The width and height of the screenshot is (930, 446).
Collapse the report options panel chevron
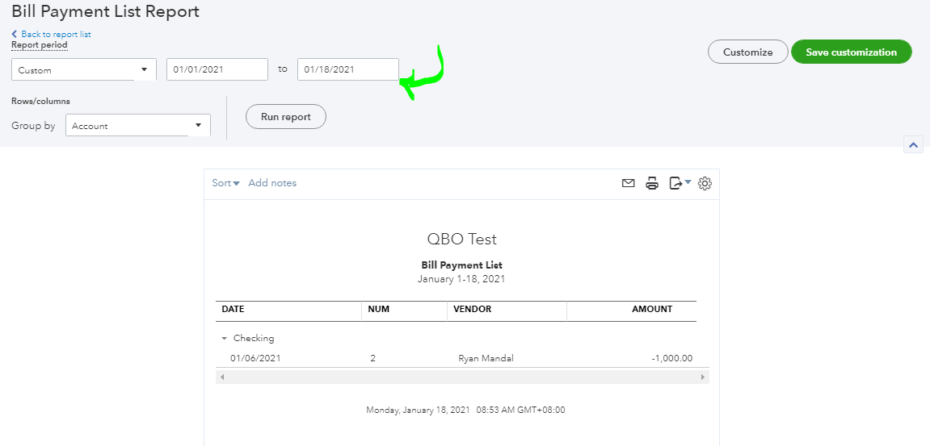pyautogui.click(x=913, y=145)
